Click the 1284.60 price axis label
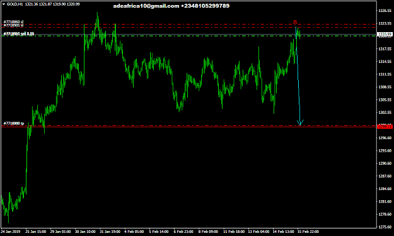394x236 pixels. 385,189
